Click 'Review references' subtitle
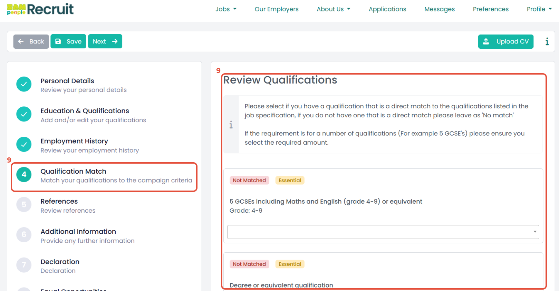 (68, 211)
